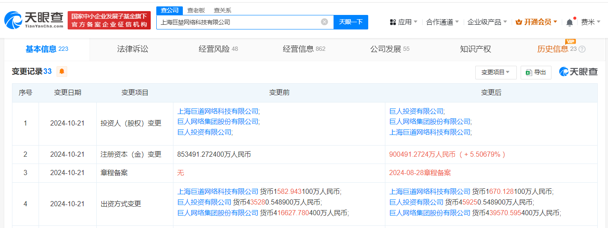Expand the 合作通道 menu
Screen dimensions: 608x228
tap(442, 22)
